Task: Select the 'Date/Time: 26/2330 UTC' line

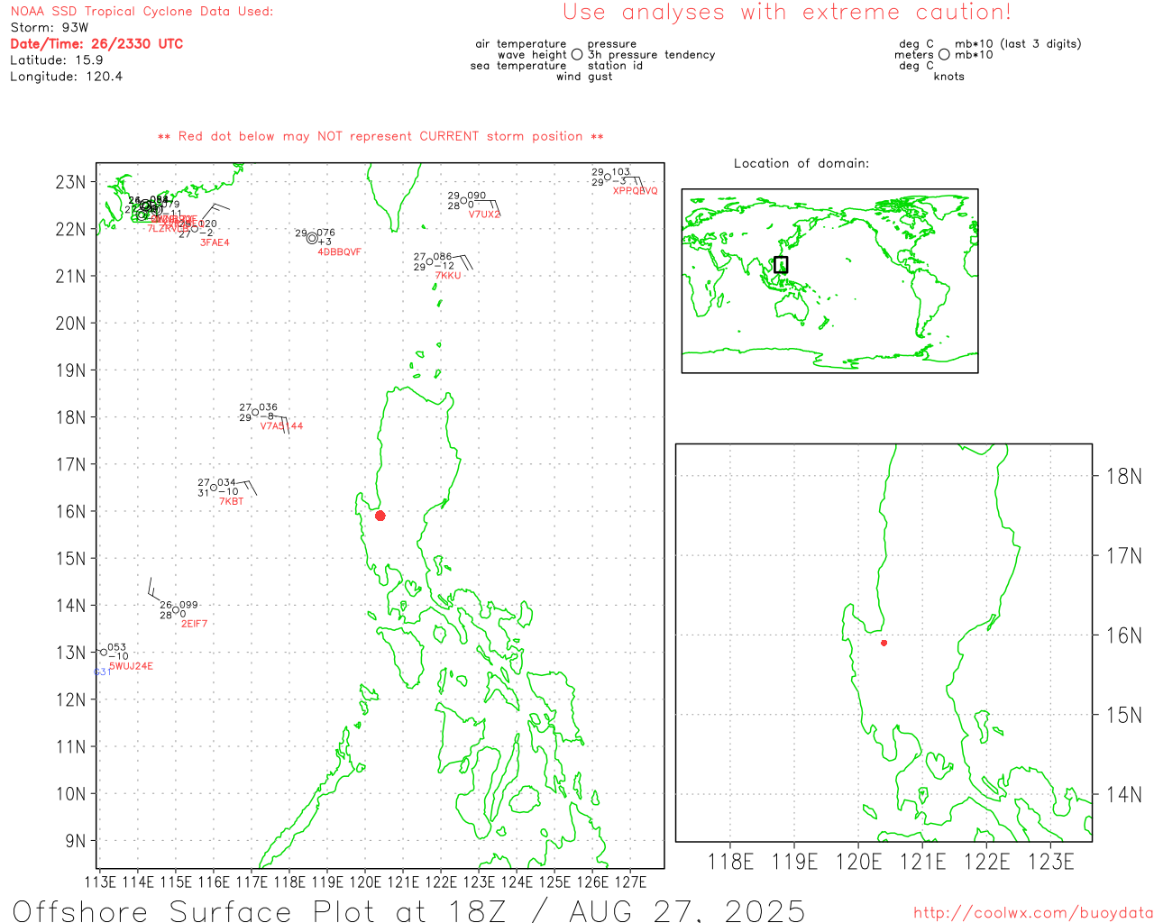Action: (x=96, y=43)
